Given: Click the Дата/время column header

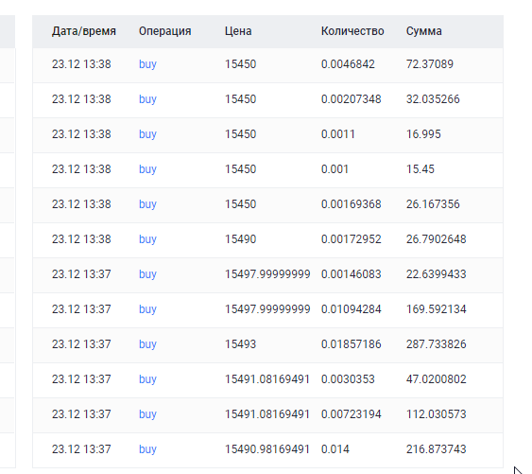Looking at the screenshot, I should [84, 31].
